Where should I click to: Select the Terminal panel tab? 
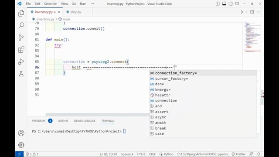click(x=108, y=121)
